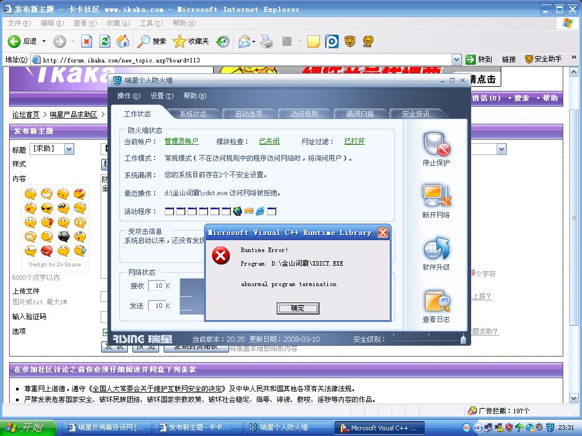The width and height of the screenshot is (582, 436).
Task: Click the 瑞星产品求助区 breadcrumb link
Action: pos(73,115)
